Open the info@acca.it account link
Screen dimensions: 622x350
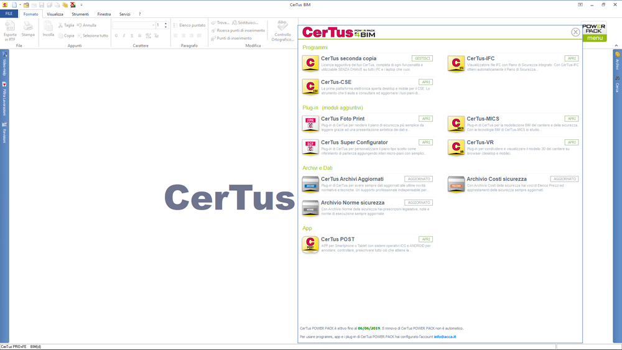[x=445, y=337]
